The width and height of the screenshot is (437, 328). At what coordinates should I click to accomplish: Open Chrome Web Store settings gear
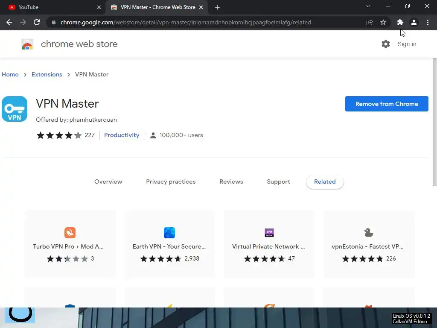(x=386, y=44)
